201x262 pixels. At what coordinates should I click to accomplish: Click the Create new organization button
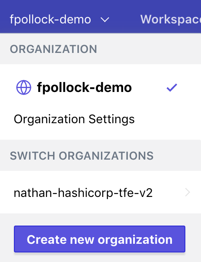(x=100, y=239)
